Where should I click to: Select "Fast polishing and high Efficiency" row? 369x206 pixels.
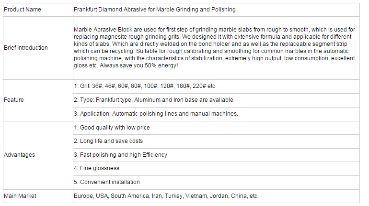120,155
